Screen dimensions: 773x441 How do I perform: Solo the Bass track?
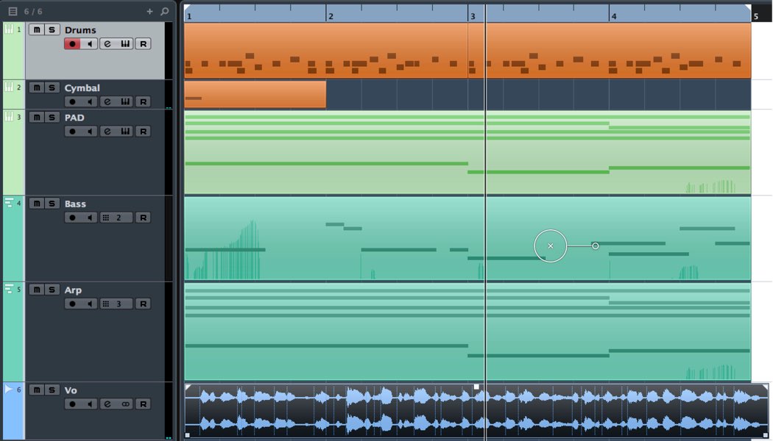(x=52, y=204)
